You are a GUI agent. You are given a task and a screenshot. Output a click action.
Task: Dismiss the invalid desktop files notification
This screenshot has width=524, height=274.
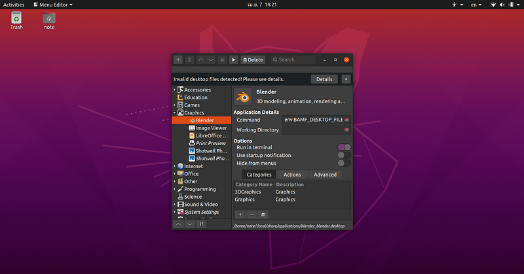pyautogui.click(x=346, y=79)
